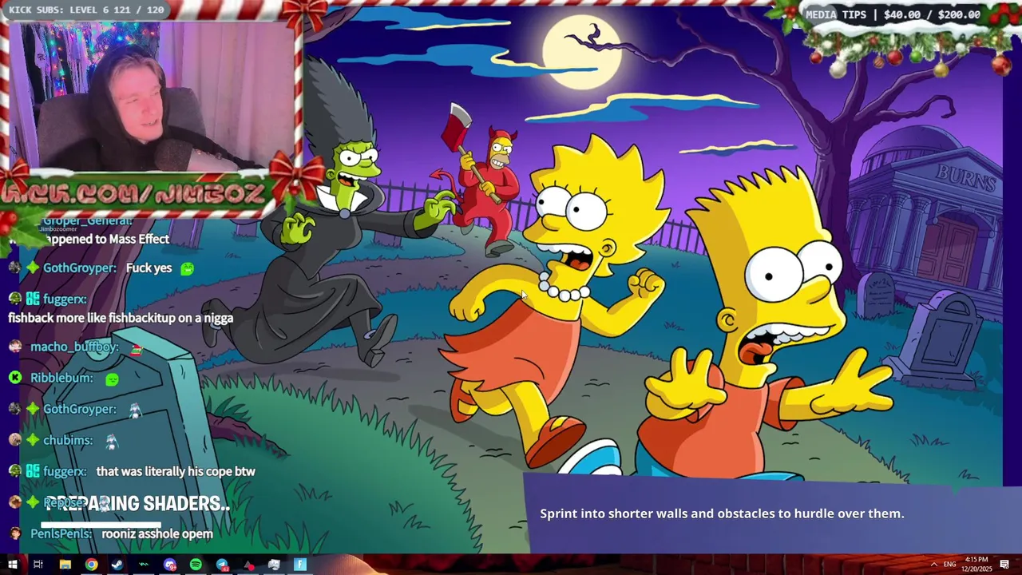
Task: Click the shader loading progress bar
Action: [101, 524]
